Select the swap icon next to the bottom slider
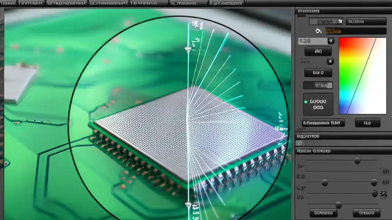The width and height of the screenshot is (392, 220). click(384, 193)
